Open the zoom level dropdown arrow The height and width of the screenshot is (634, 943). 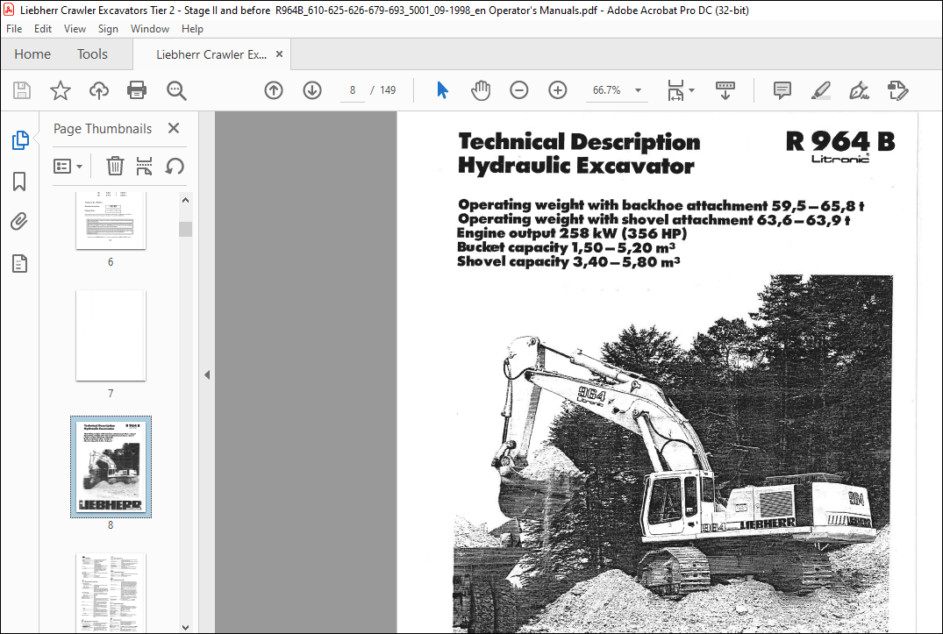(x=638, y=90)
